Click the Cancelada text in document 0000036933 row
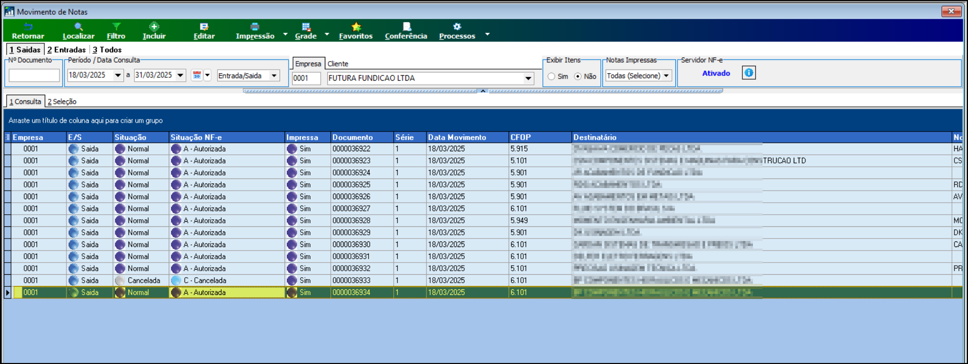Image resolution: width=968 pixels, height=364 pixels. tap(144, 280)
